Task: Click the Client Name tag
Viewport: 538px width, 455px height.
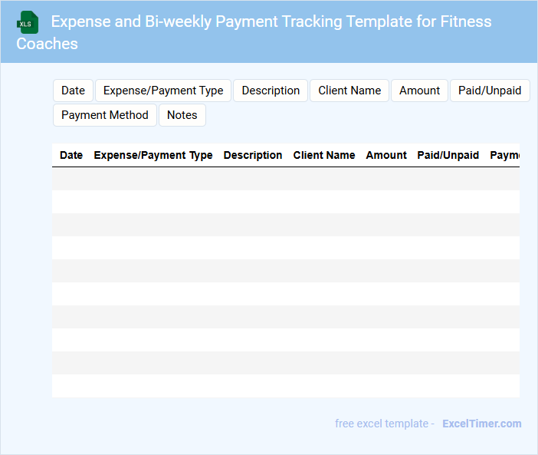Action: [349, 91]
